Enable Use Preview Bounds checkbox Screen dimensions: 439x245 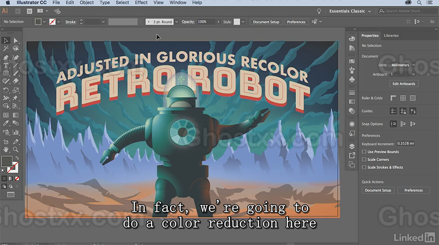[x=364, y=152]
